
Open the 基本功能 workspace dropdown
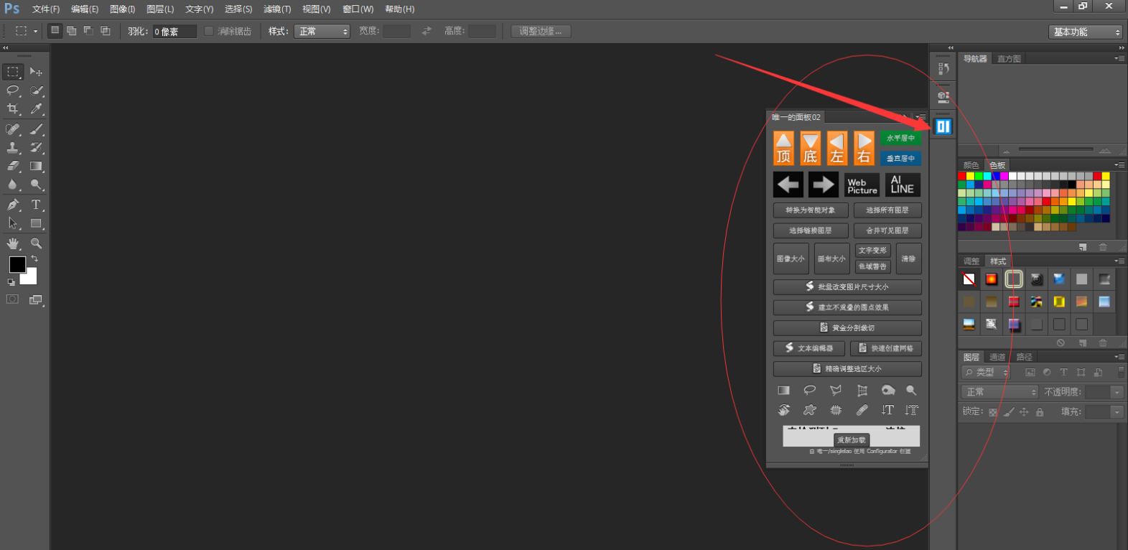point(1085,32)
